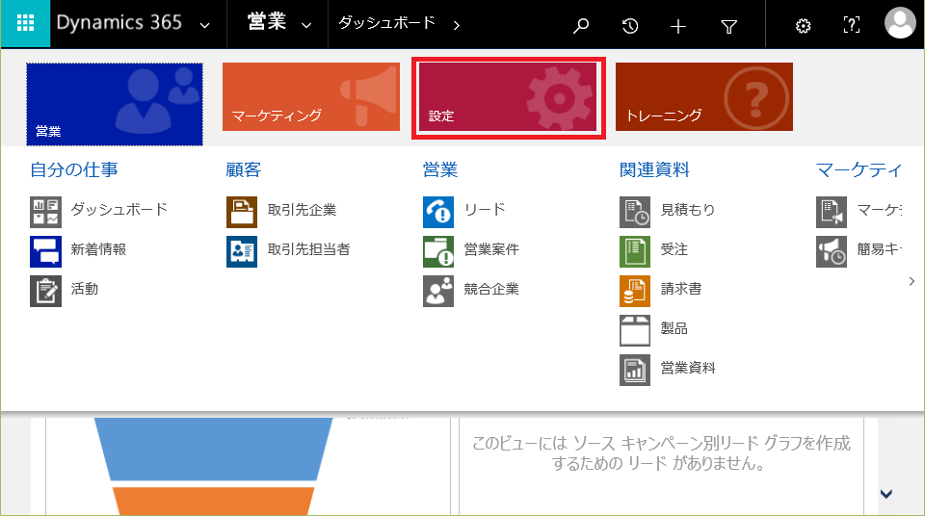Screen dimensions: 925x516
Task: Click the blue funnel chart segment
Action: click(214, 449)
